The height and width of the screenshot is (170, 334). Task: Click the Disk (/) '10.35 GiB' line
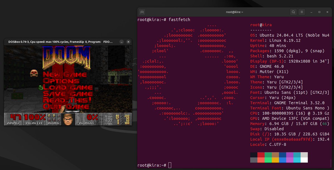pos(290,134)
